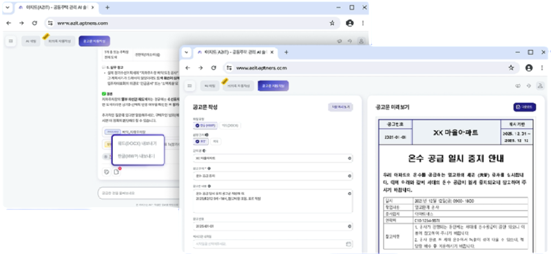This screenshot has height=254, width=551.
Task: Click 온수 공급 일시 중지 안내 preview heading
Action: click(x=456, y=159)
